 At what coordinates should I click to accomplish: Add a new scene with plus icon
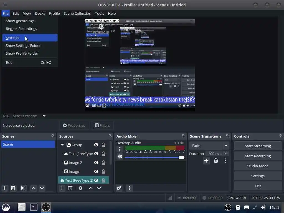(x=5, y=188)
